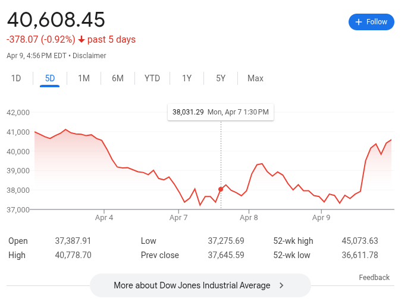Follow the Dow Jones index
The width and height of the screenshot is (417, 302).
[x=371, y=22]
